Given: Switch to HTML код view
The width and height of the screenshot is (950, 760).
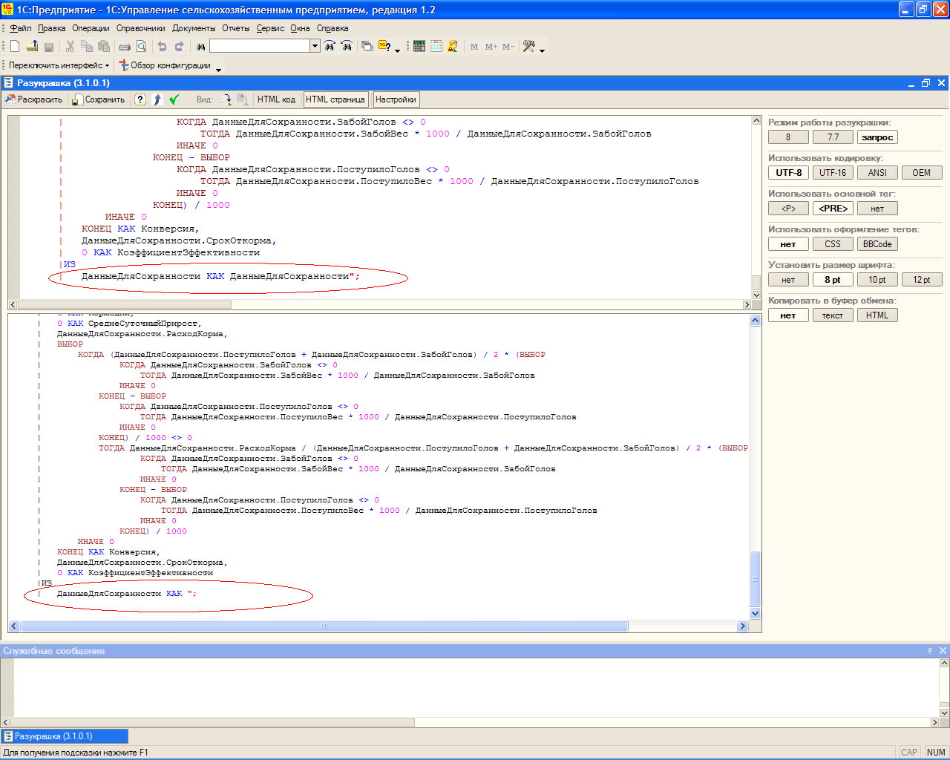Looking at the screenshot, I should [276, 99].
